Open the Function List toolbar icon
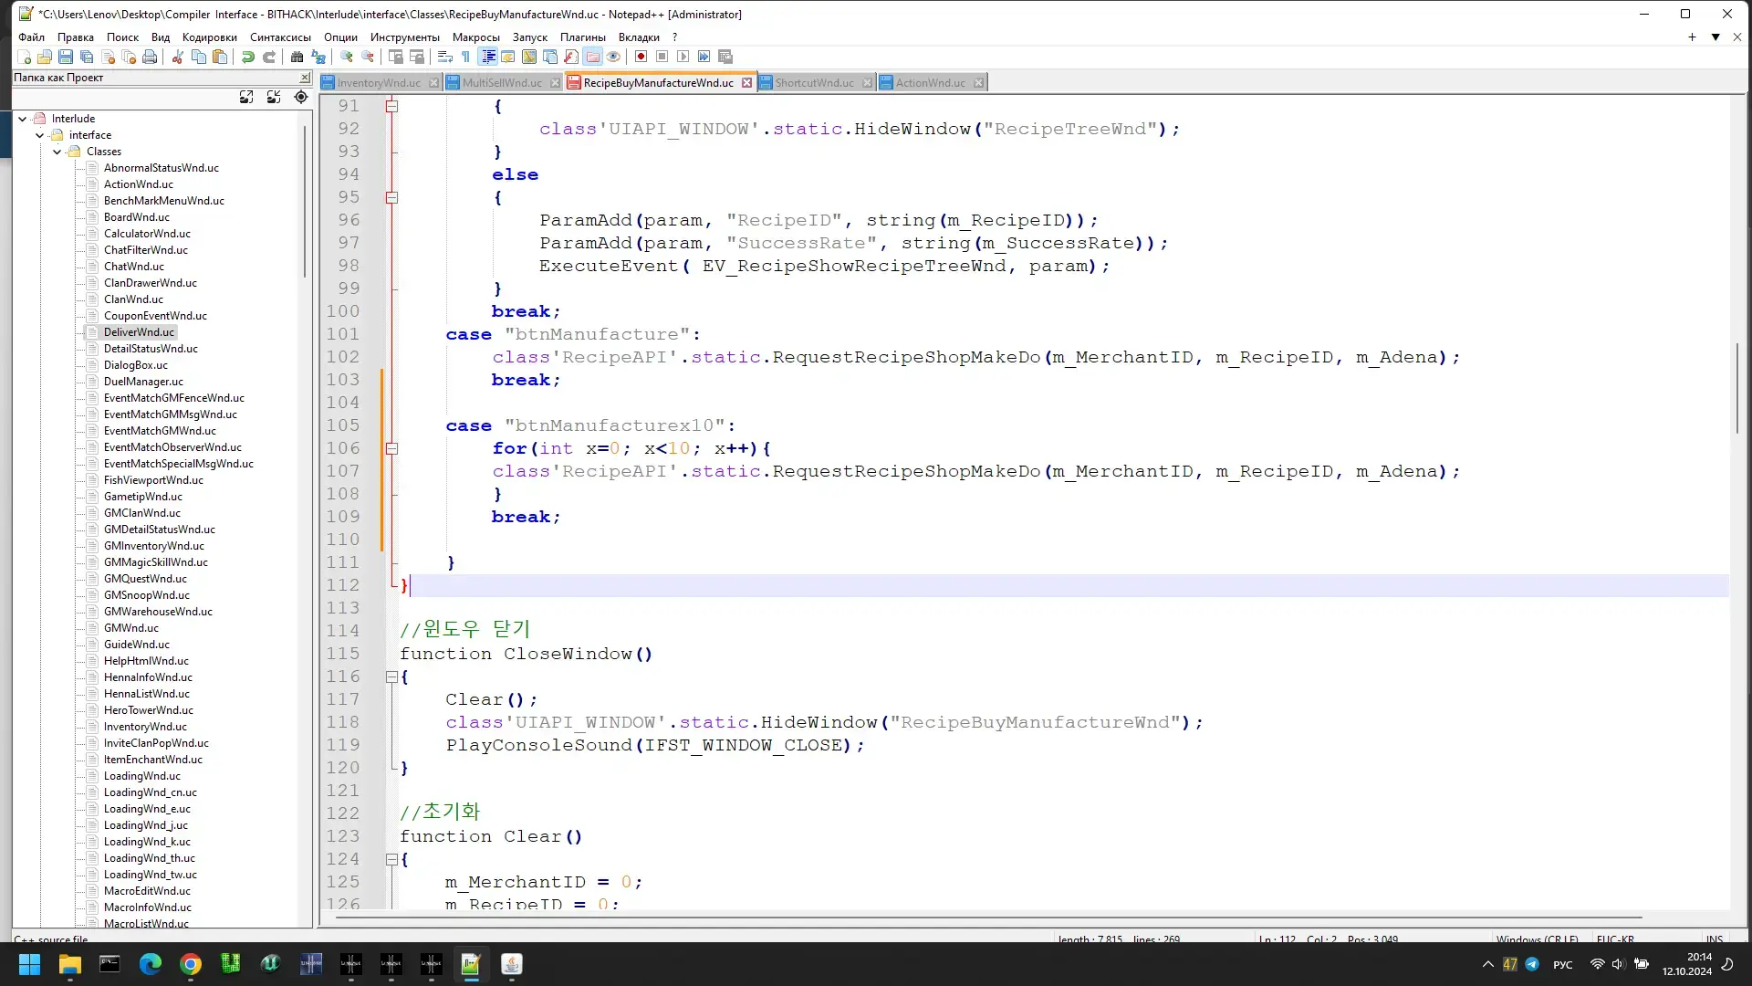This screenshot has width=1752, height=986. click(x=571, y=57)
